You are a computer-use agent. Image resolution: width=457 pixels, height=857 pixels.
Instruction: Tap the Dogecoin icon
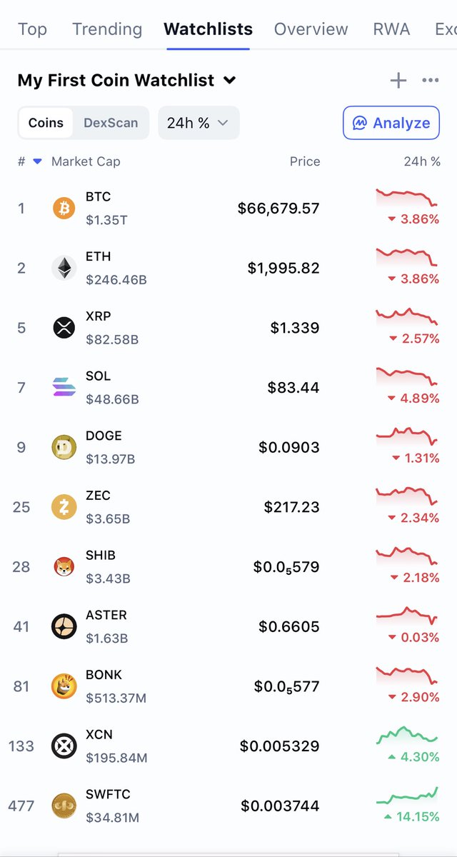(64, 448)
